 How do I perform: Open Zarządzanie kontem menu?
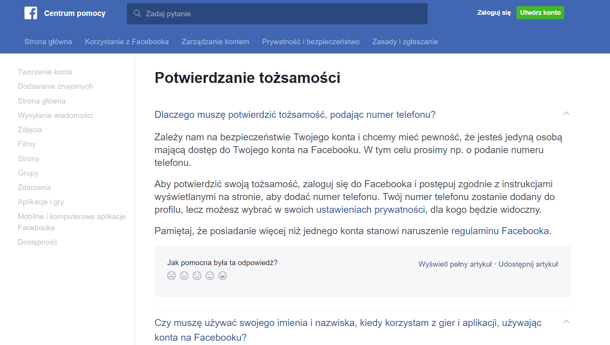pos(215,42)
